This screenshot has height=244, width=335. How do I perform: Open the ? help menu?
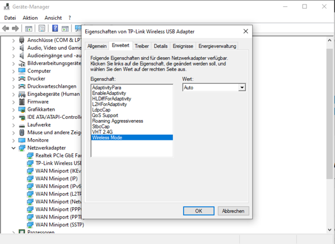click(70, 18)
